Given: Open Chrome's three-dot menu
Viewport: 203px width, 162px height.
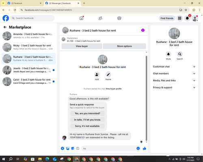Looking at the screenshot, I should click(199, 10).
